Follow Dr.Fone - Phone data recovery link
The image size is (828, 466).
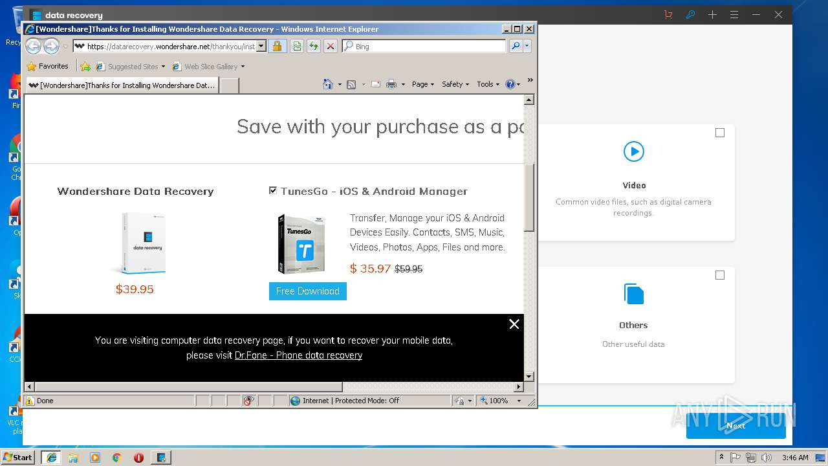[298, 355]
